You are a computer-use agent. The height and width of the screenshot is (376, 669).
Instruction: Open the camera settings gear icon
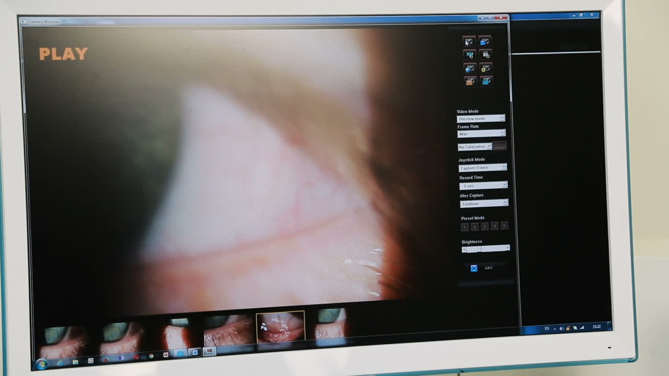point(485,67)
